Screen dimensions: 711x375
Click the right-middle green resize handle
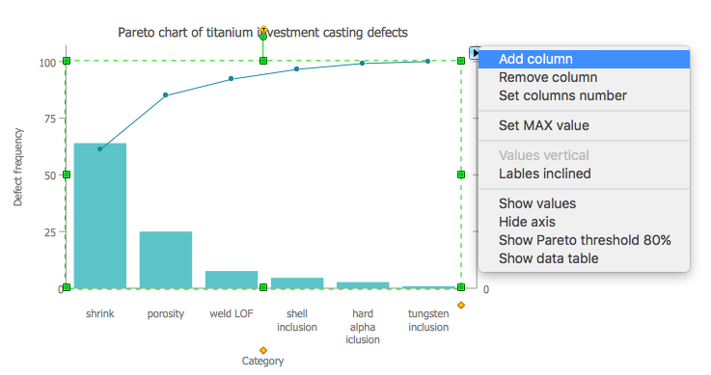coord(461,174)
